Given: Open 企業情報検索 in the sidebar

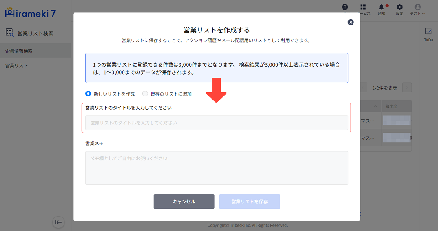Looking at the screenshot, I should [x=36, y=50].
